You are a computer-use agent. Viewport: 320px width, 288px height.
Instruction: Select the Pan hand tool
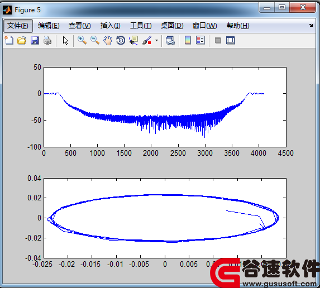coord(108,40)
